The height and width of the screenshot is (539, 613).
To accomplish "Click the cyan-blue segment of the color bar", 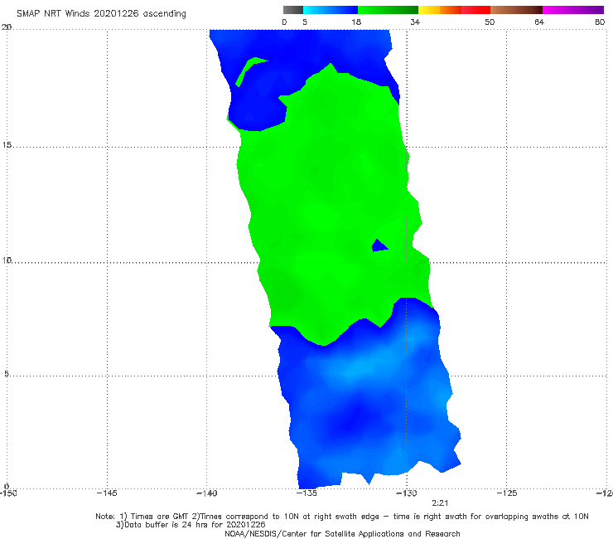I will point(331,10).
